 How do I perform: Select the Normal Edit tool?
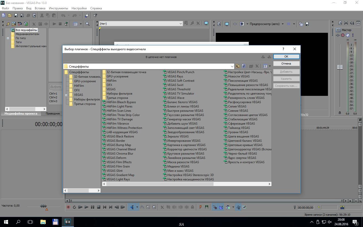pos(132,207)
